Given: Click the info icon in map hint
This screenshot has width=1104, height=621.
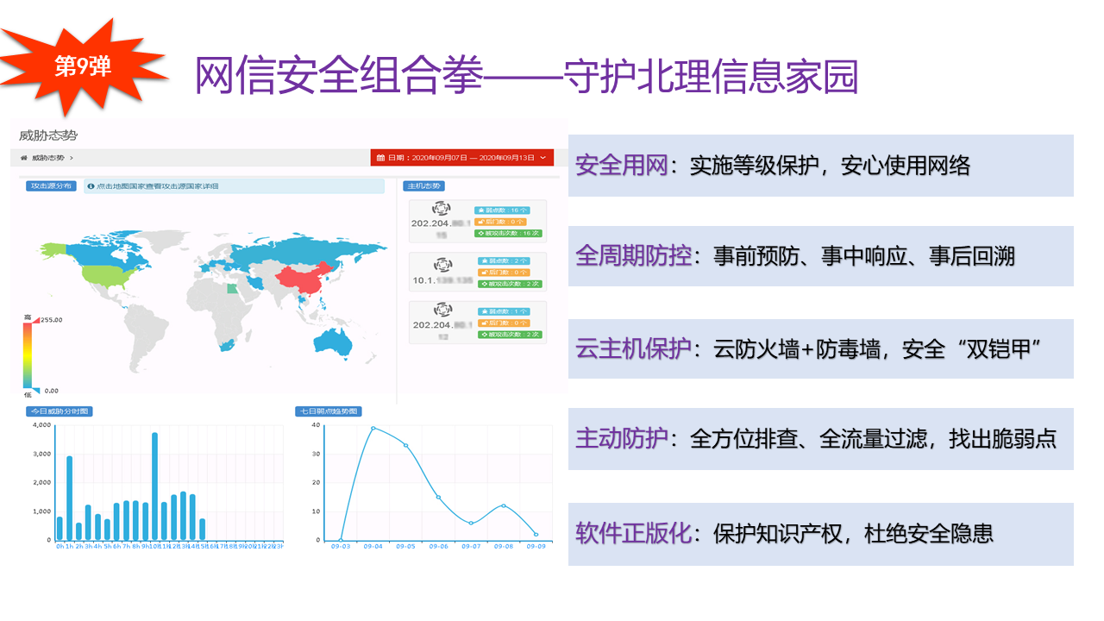Looking at the screenshot, I should click(91, 186).
